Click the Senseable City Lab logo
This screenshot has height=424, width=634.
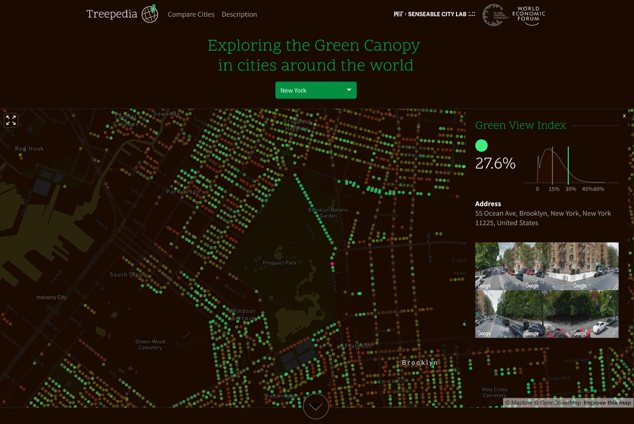(438, 14)
